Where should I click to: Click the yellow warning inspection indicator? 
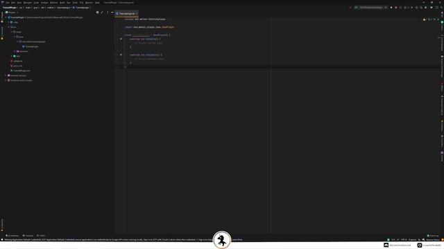click(424, 19)
